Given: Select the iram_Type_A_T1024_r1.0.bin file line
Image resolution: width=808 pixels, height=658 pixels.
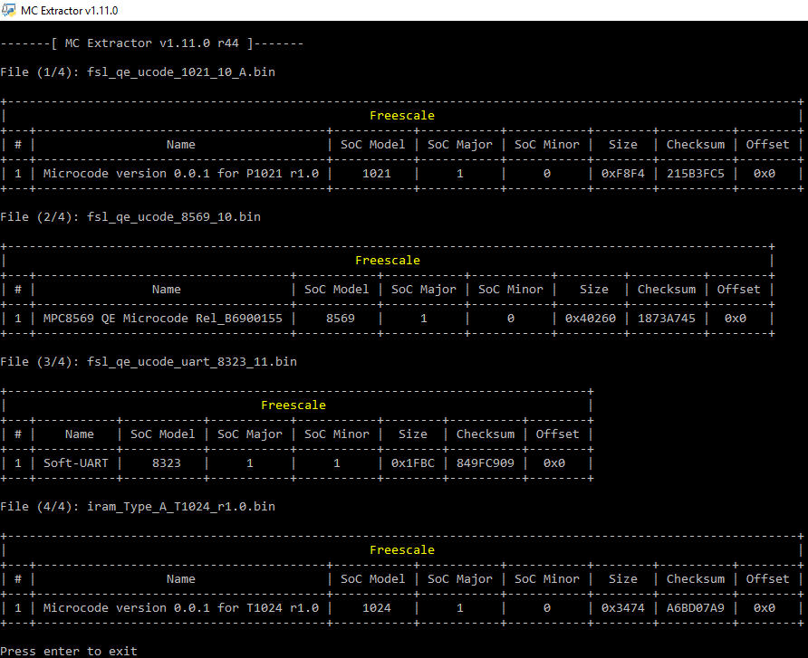Looking at the screenshot, I should tap(138, 507).
